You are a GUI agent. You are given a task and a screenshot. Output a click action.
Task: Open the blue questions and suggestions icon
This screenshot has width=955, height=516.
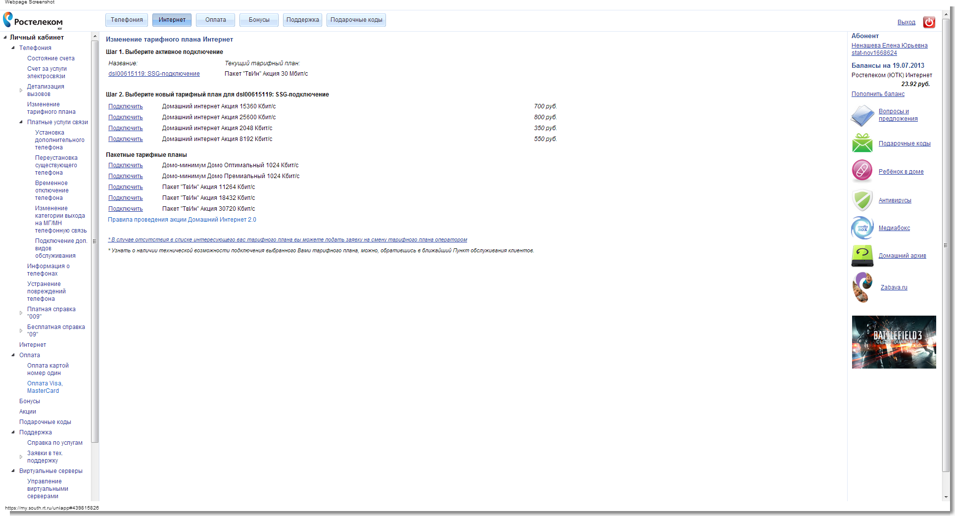862,116
